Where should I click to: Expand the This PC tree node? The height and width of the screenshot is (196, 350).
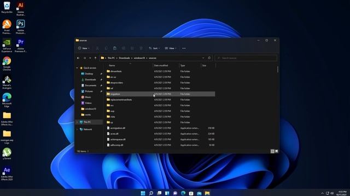point(77,122)
